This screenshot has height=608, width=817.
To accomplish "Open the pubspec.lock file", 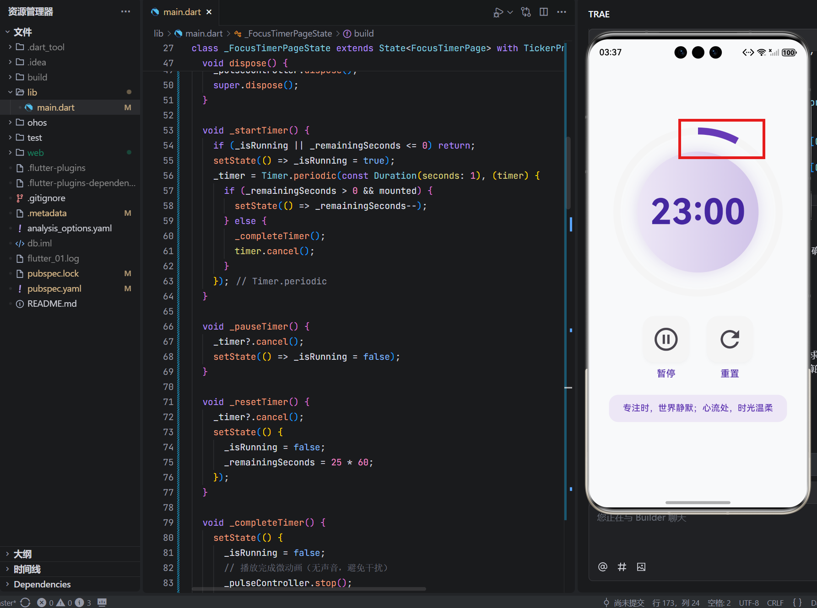I will (53, 273).
